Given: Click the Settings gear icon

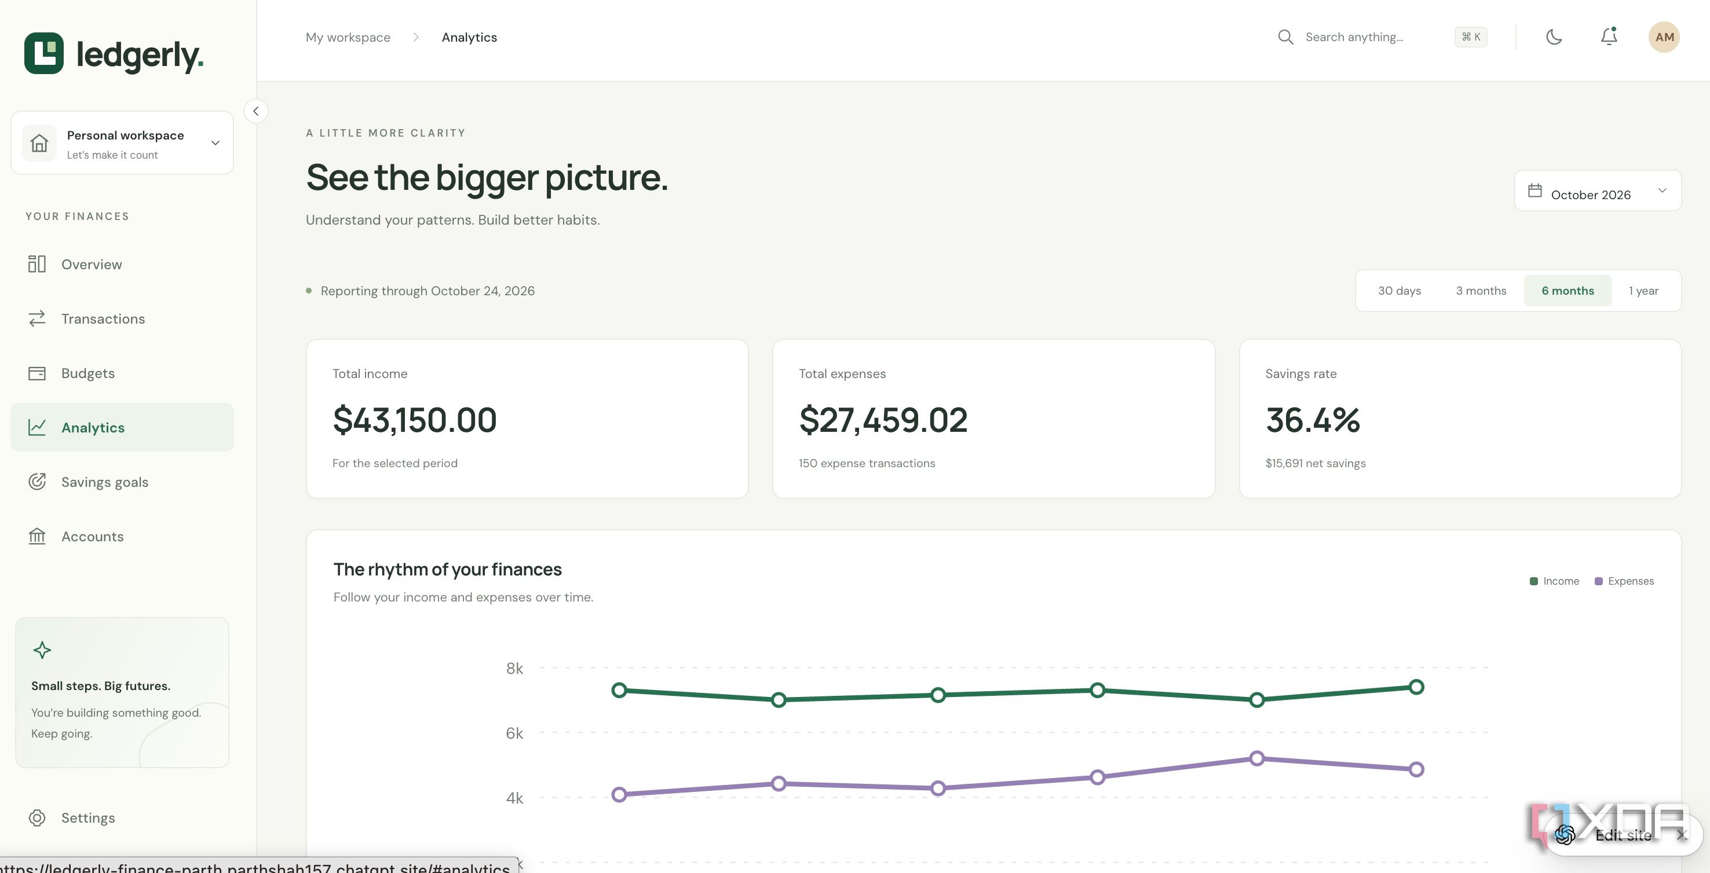Looking at the screenshot, I should coord(37,817).
